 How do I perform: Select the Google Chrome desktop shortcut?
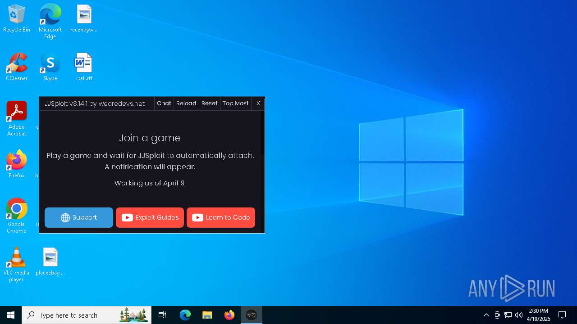click(x=17, y=216)
